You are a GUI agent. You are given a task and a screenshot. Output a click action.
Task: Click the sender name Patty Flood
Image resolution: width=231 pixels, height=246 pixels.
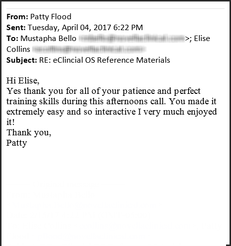[51, 17]
